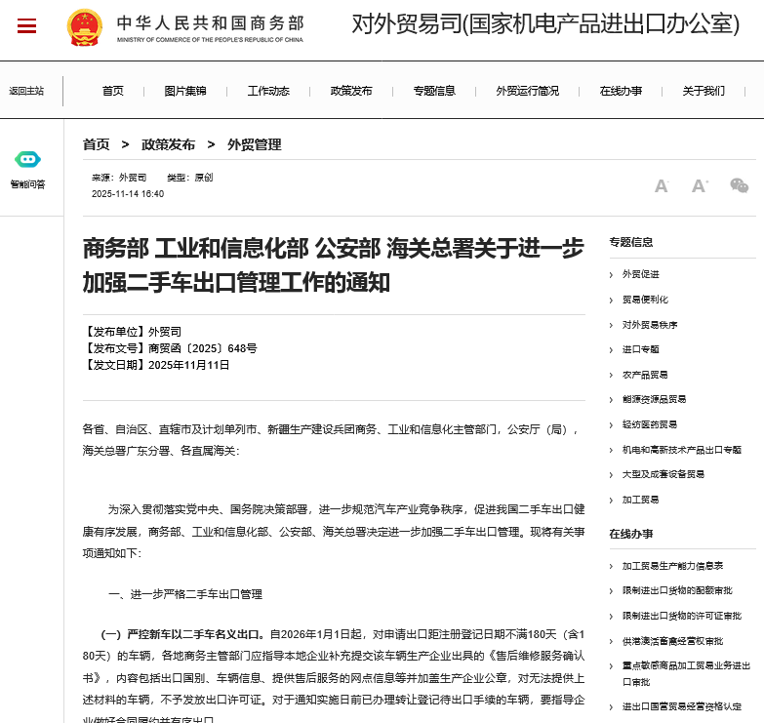Open the 政策发布 nav menu item

pyautogui.click(x=351, y=91)
